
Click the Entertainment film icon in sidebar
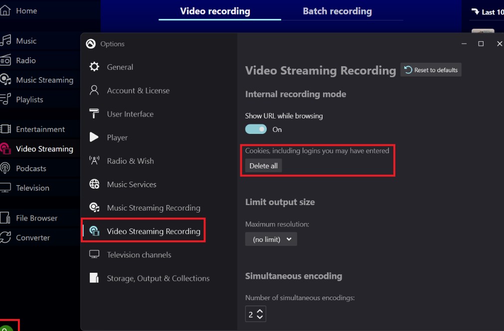click(x=5, y=129)
